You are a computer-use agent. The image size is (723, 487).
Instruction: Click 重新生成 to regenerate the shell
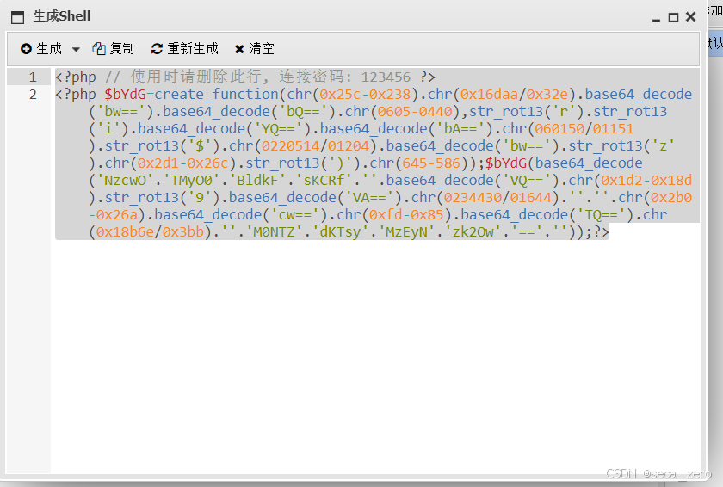184,49
